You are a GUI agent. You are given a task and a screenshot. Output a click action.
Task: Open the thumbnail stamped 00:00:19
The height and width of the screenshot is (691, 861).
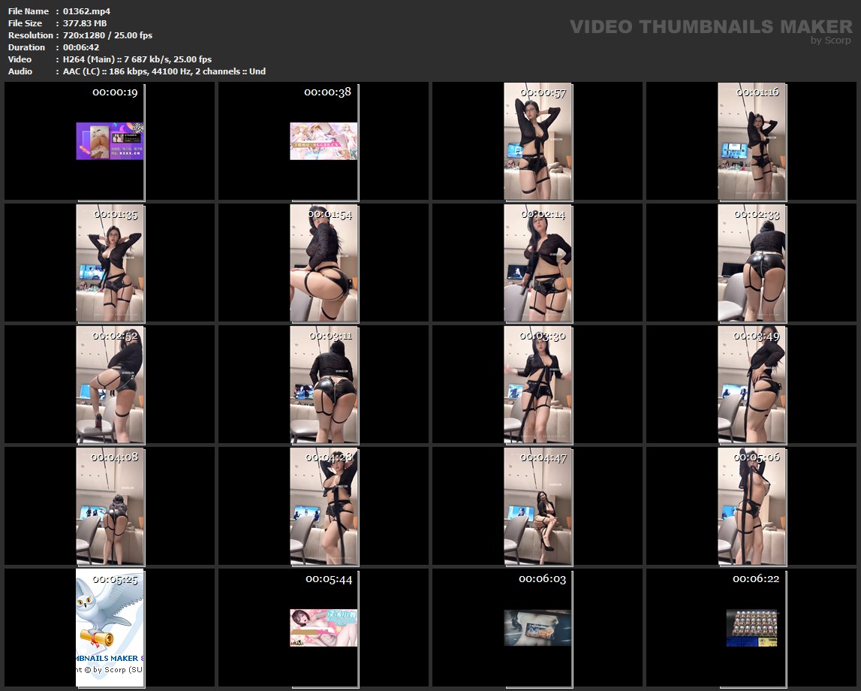click(110, 141)
